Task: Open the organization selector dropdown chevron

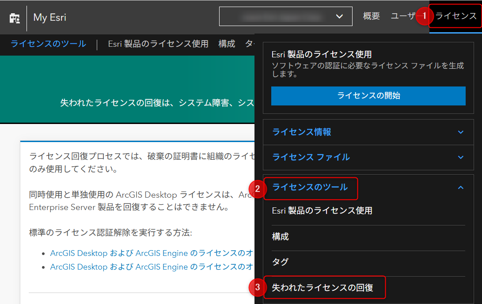Action: click(x=339, y=16)
